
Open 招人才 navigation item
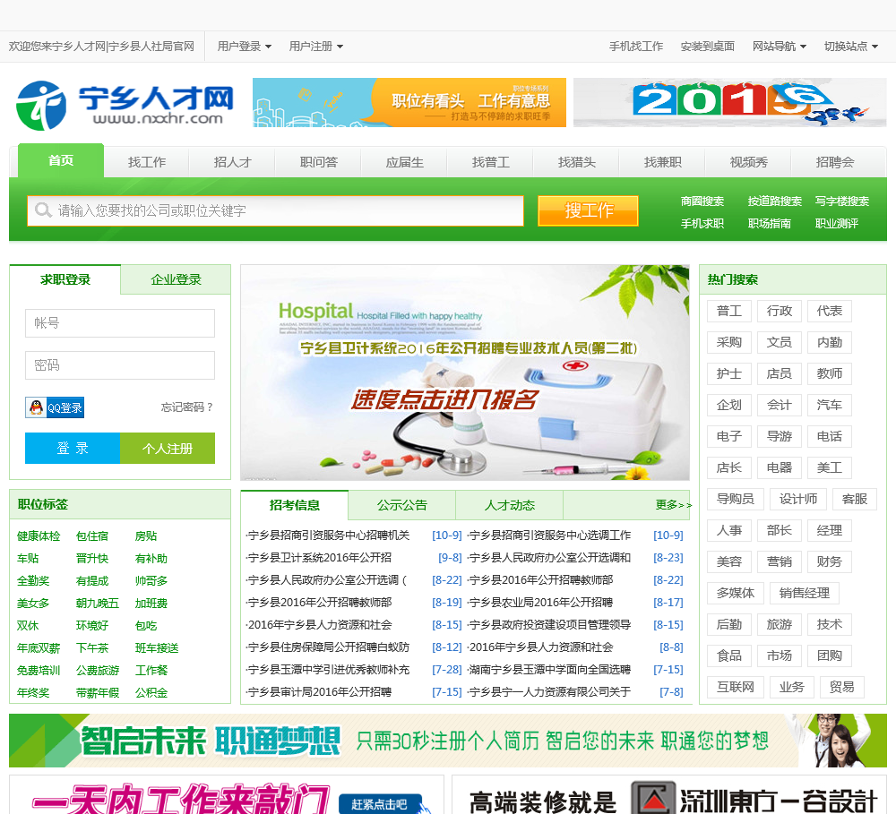pyautogui.click(x=233, y=162)
